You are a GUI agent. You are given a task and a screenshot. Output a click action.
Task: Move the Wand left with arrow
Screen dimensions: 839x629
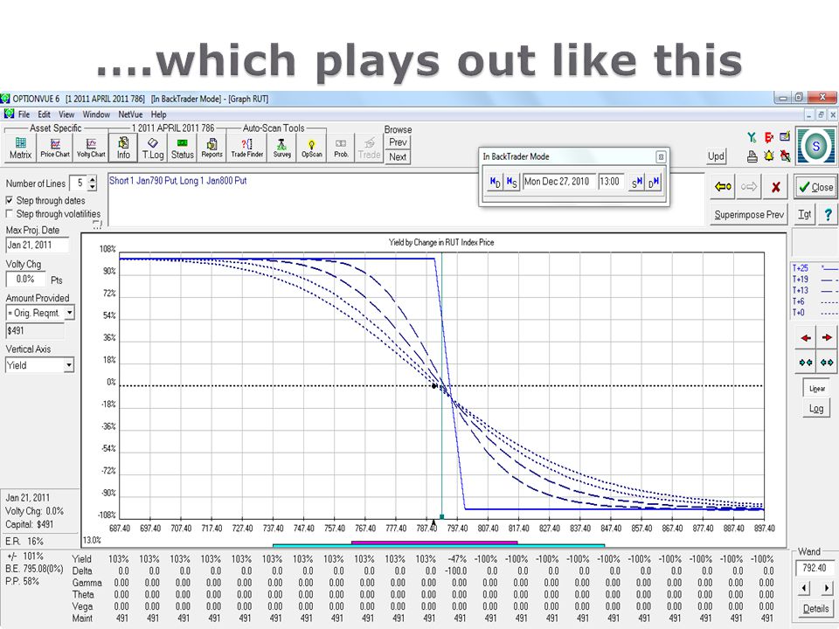(804, 588)
